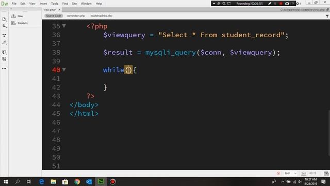Click the red recording stop button
Viewport: 330px width, 186px height.
pos(280,4)
